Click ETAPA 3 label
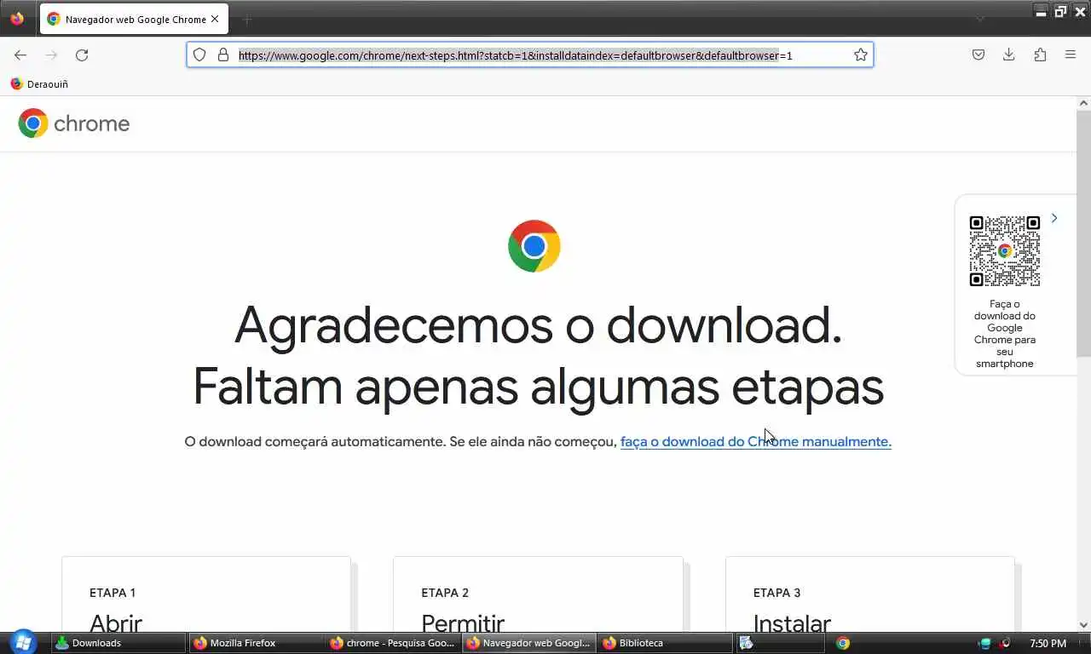The height and width of the screenshot is (654, 1091). coord(776,593)
